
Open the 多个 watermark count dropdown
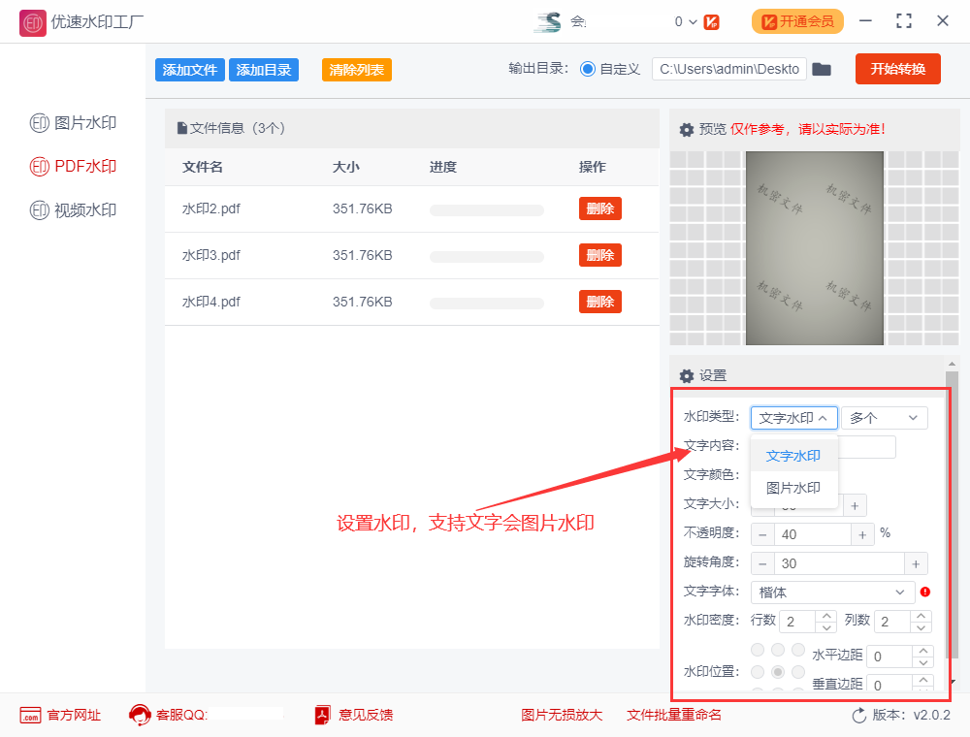click(884, 417)
